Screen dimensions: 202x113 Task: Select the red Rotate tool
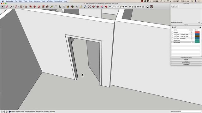39,7
